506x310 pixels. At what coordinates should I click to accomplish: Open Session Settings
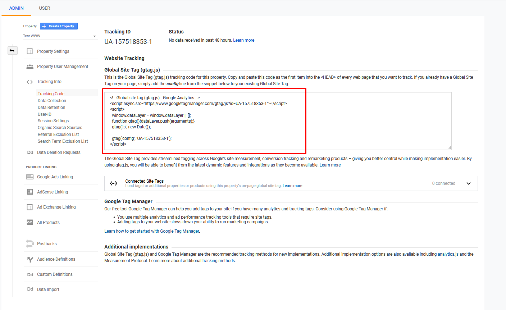(x=53, y=121)
